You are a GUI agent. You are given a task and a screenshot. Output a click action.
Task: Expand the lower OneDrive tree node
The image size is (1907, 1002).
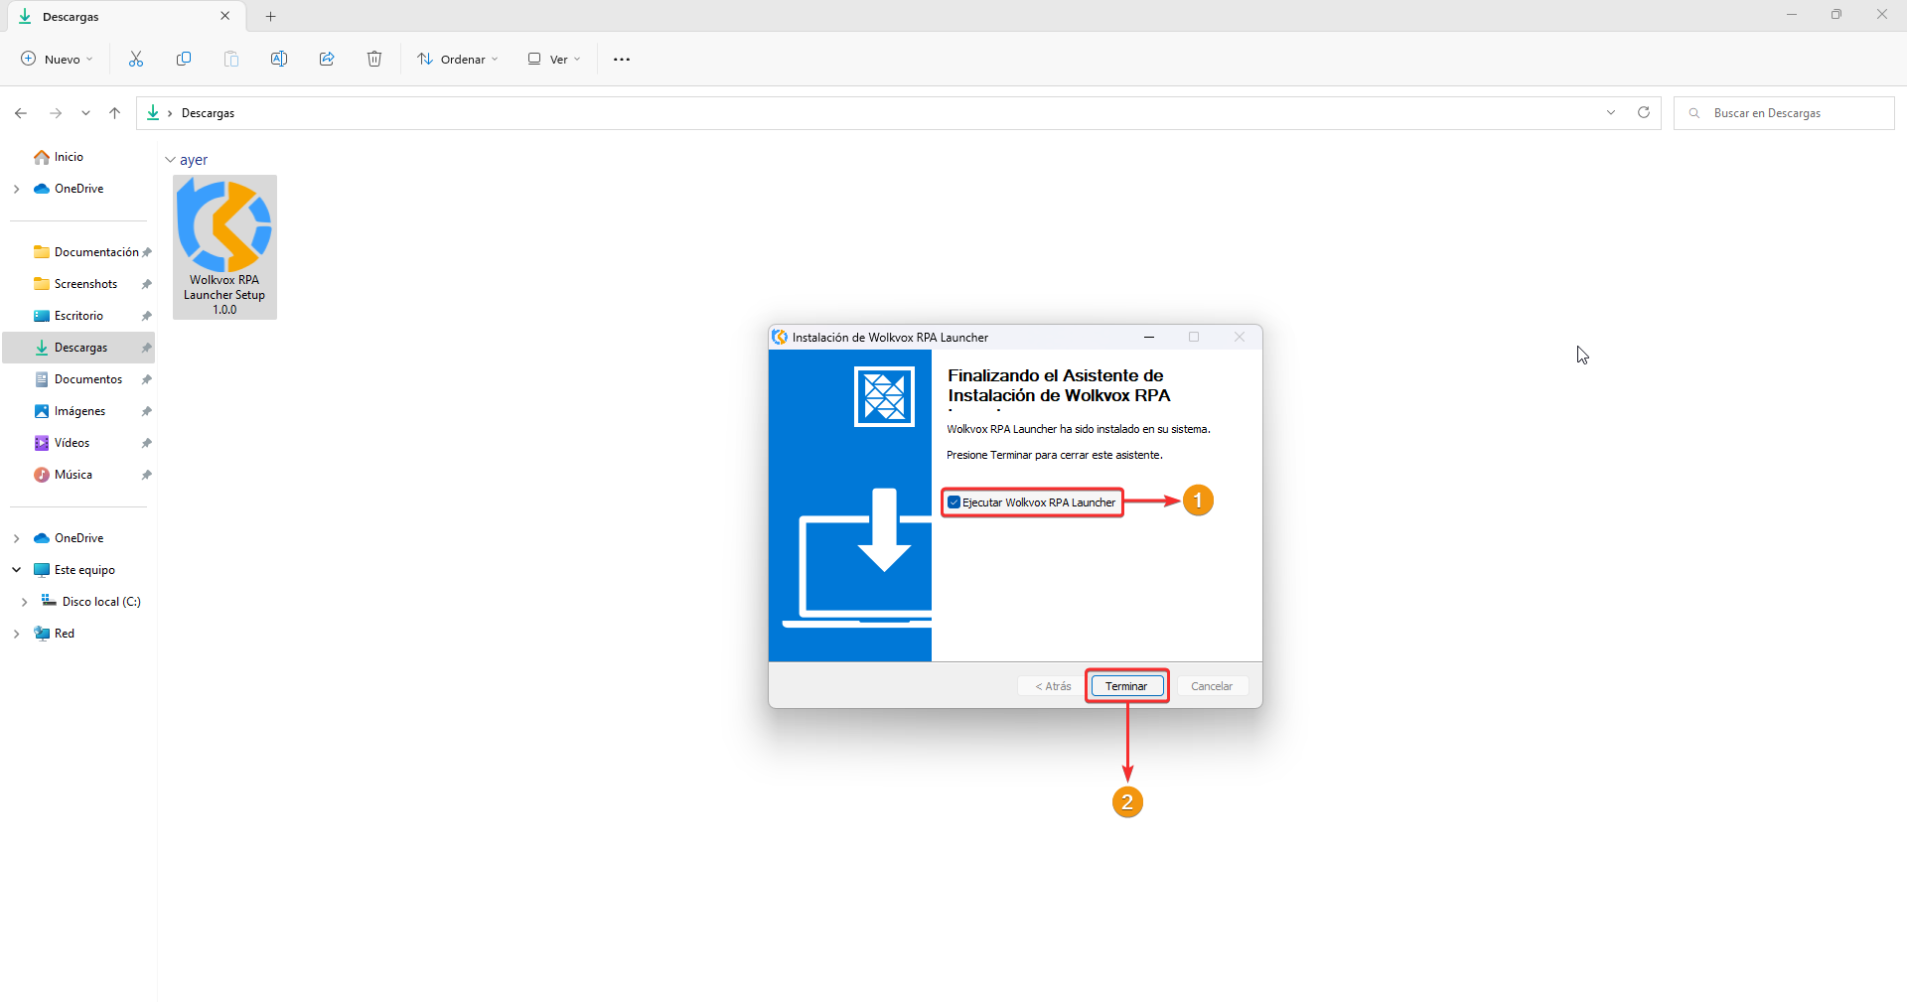pos(16,538)
